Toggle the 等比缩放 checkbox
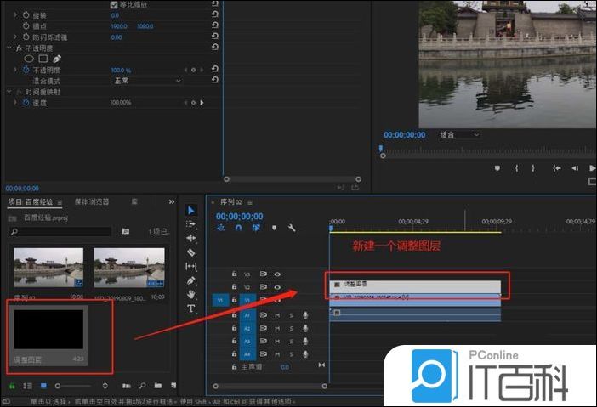The height and width of the screenshot is (407, 597). 115,4
